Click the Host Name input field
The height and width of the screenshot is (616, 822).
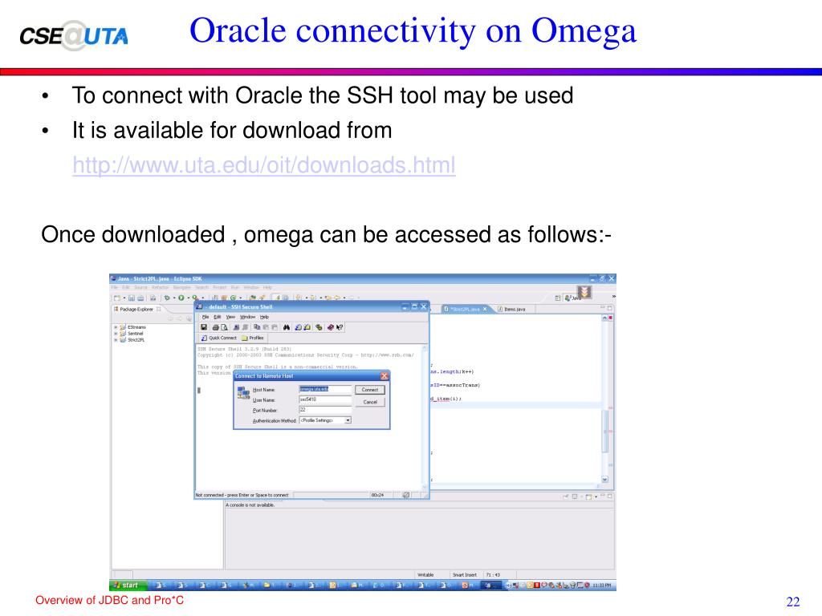click(x=325, y=389)
